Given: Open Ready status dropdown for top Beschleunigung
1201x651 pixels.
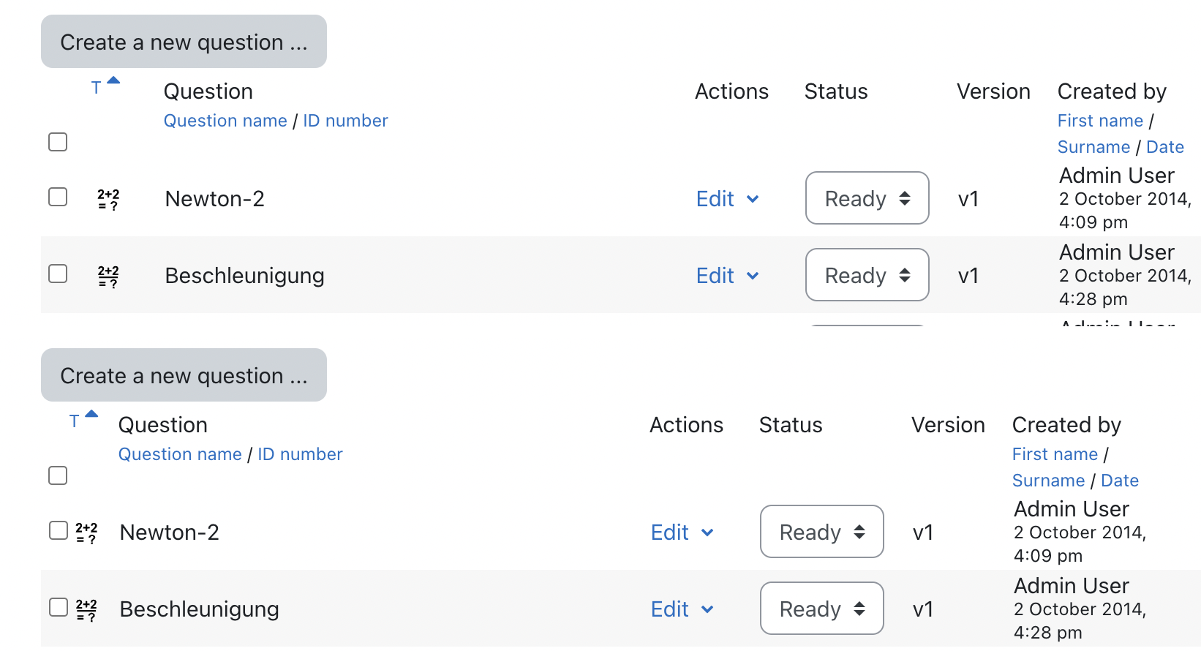Looking at the screenshot, I should 867,275.
